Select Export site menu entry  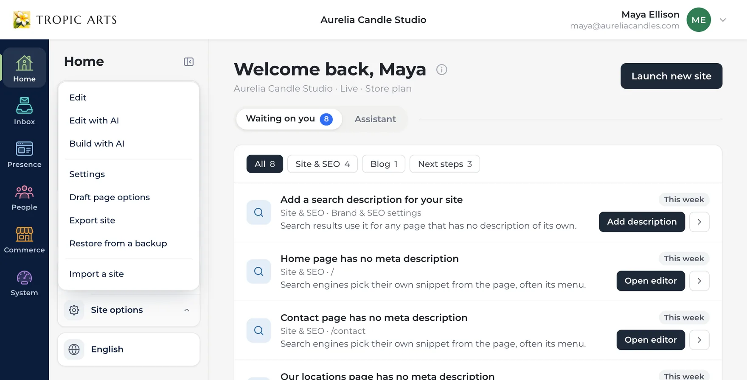tap(129, 221)
